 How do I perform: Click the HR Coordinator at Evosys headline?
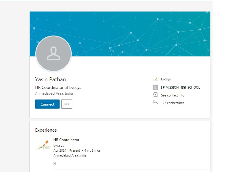tap(58, 87)
